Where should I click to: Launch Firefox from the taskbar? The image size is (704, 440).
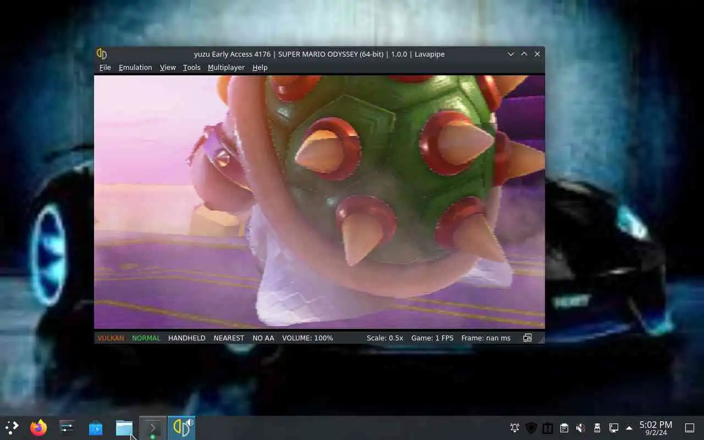38,427
